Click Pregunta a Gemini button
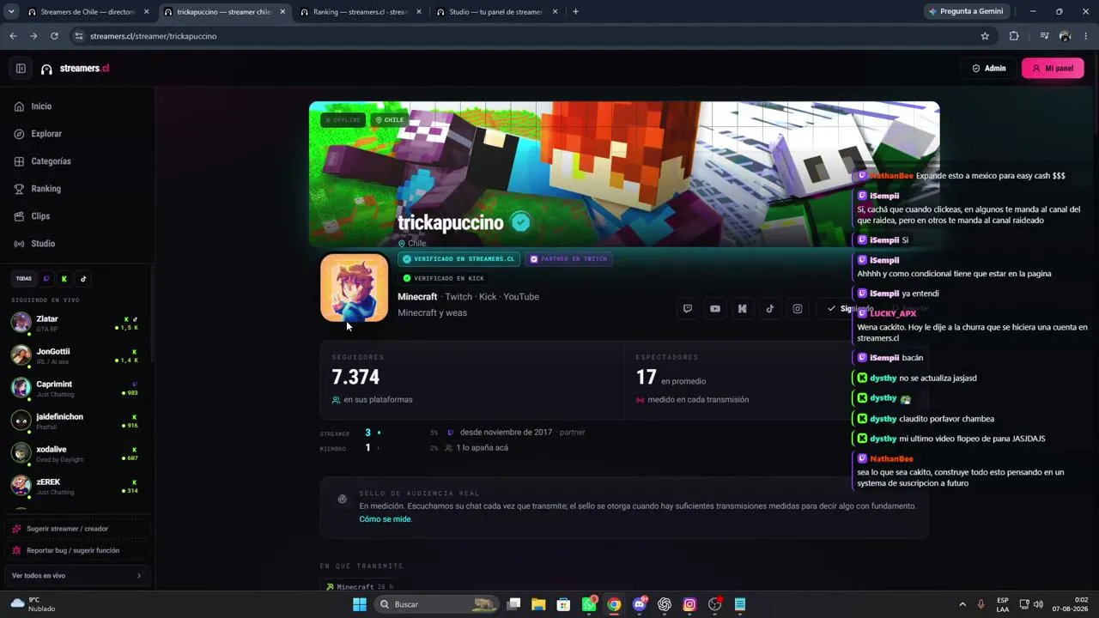This screenshot has width=1099, height=618. tap(966, 12)
